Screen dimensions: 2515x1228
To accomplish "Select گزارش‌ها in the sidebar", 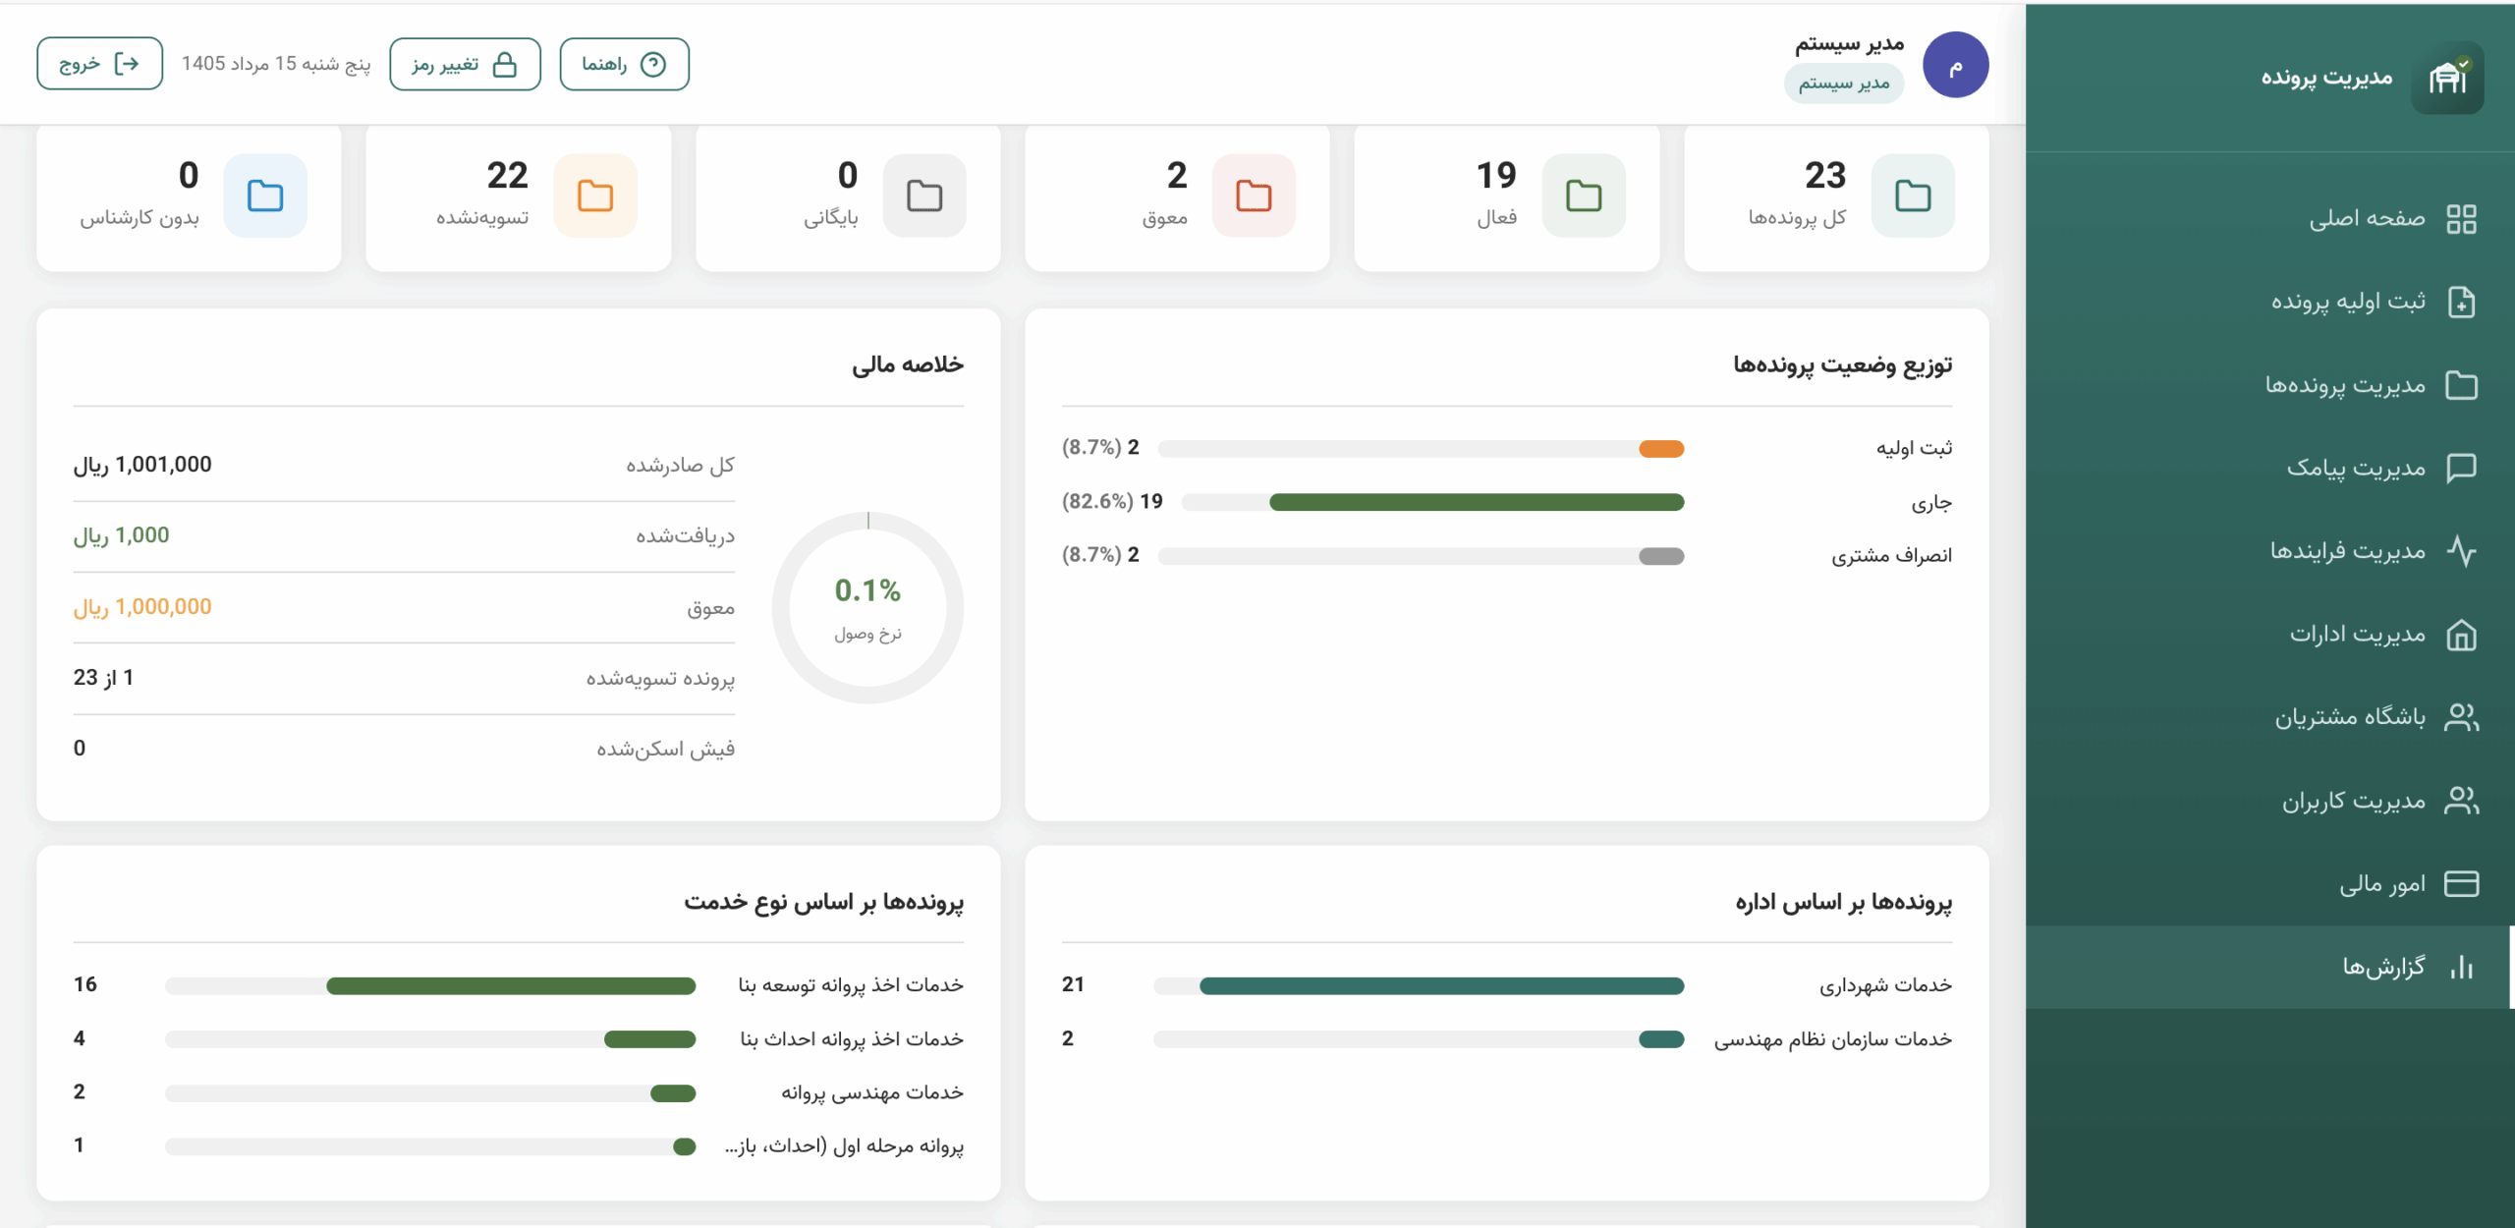I will [2269, 968].
